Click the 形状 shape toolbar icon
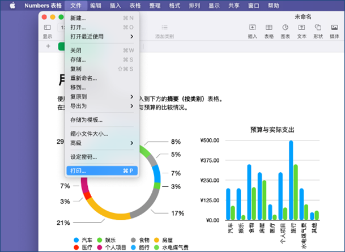 (x=318, y=28)
